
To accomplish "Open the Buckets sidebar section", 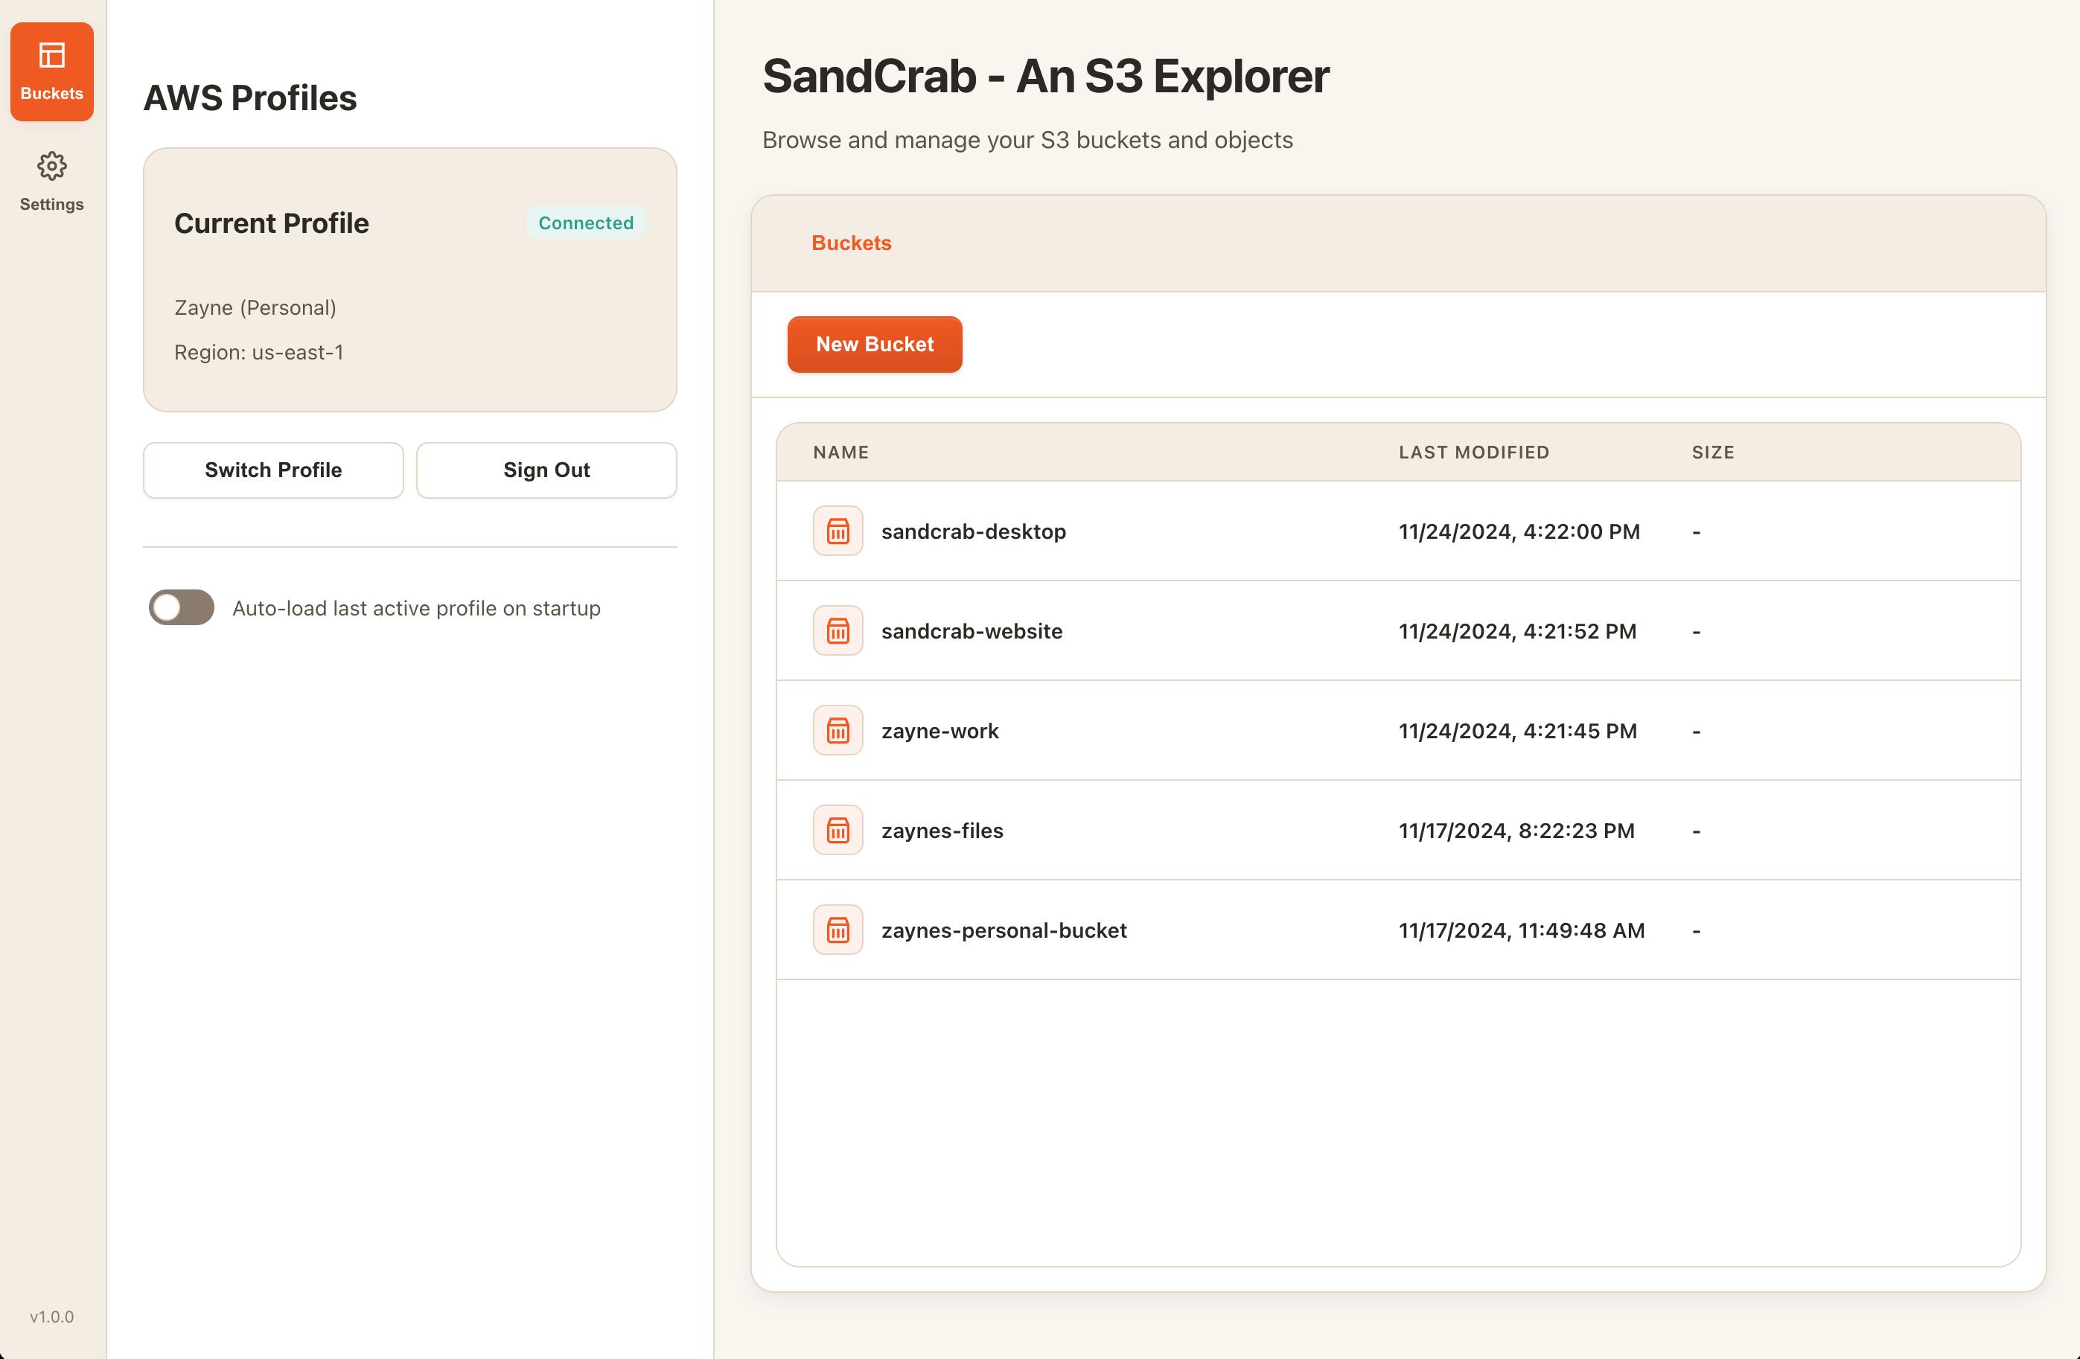I will click(x=51, y=71).
